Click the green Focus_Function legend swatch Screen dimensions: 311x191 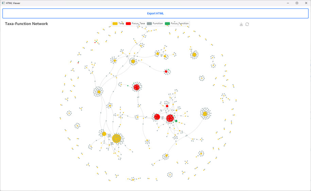[x=168, y=23]
